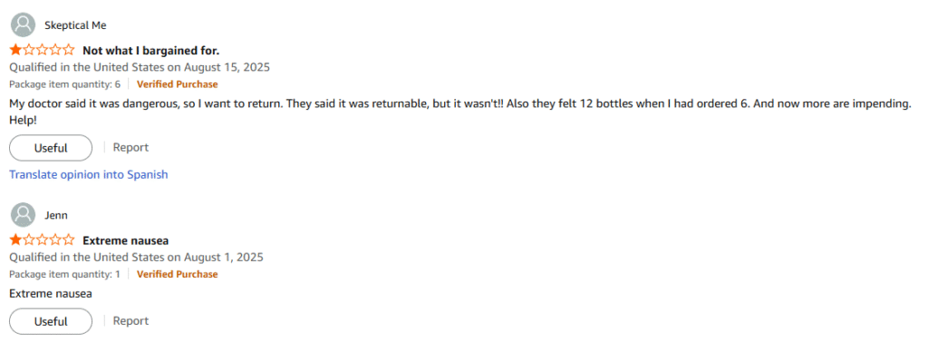The image size is (928, 342).
Task: Click the one-star rating on Jenn's review
Action: [x=42, y=240]
